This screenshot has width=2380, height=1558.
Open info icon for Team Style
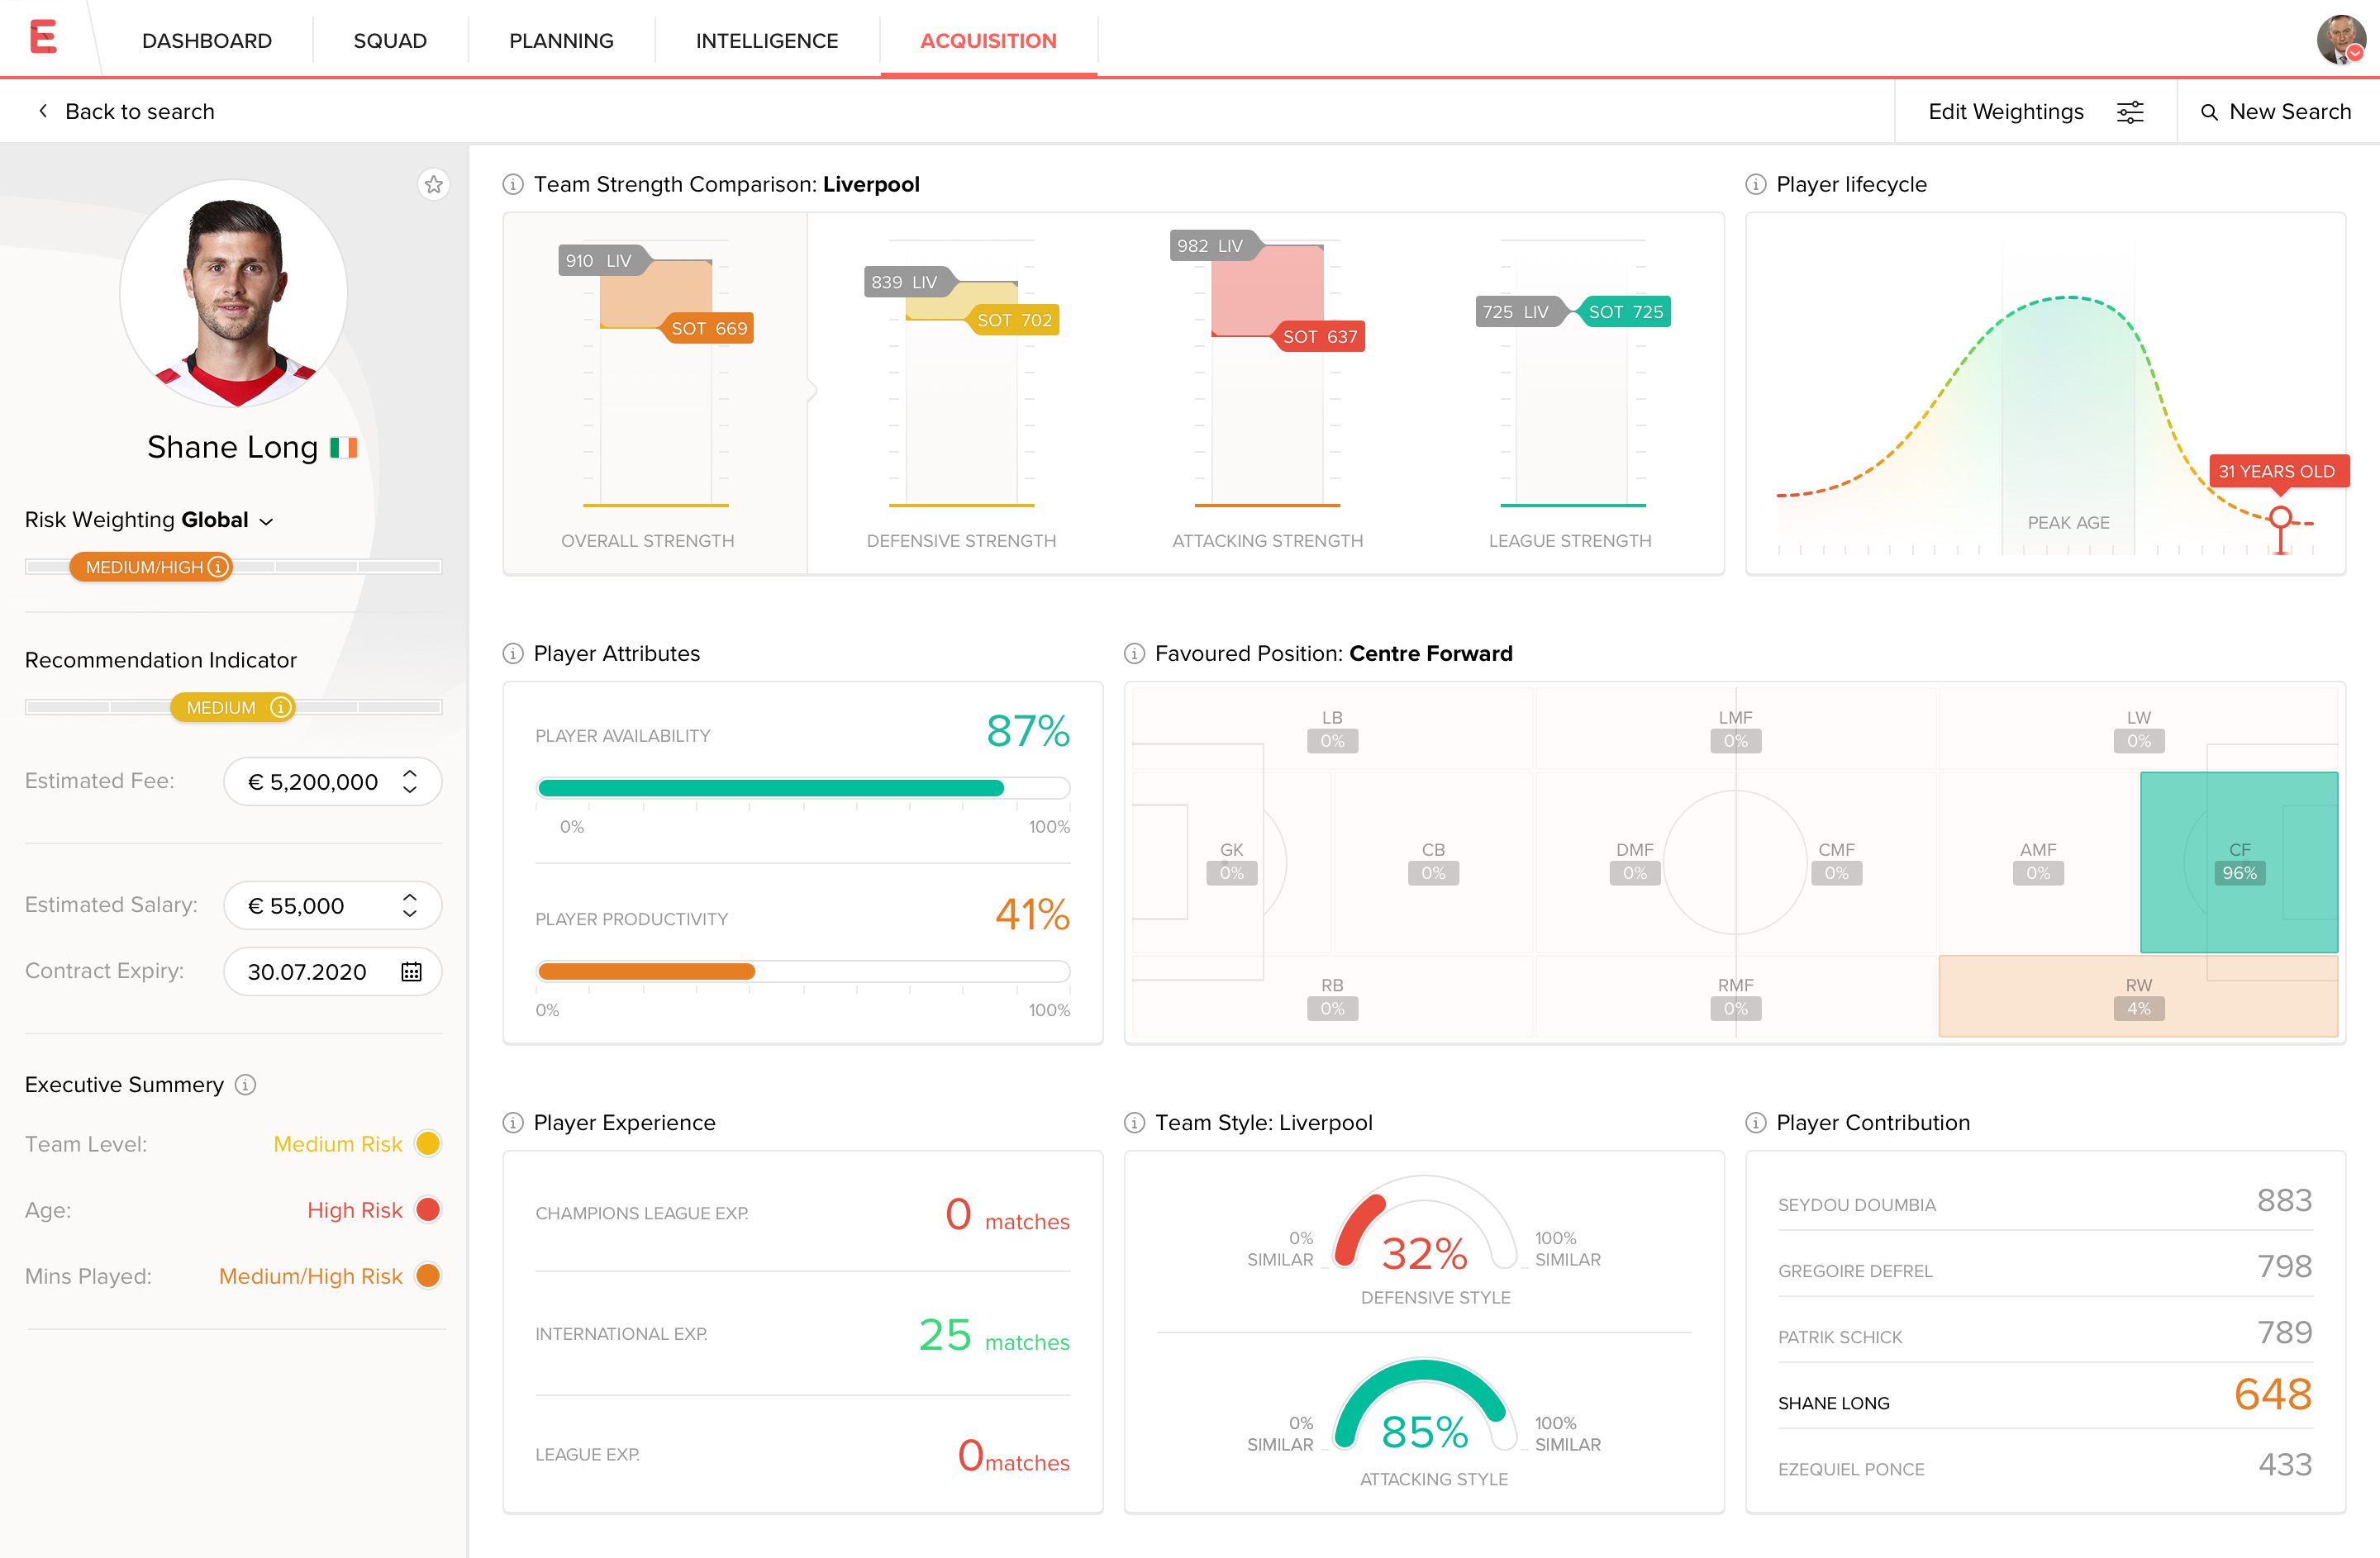tap(1134, 1123)
